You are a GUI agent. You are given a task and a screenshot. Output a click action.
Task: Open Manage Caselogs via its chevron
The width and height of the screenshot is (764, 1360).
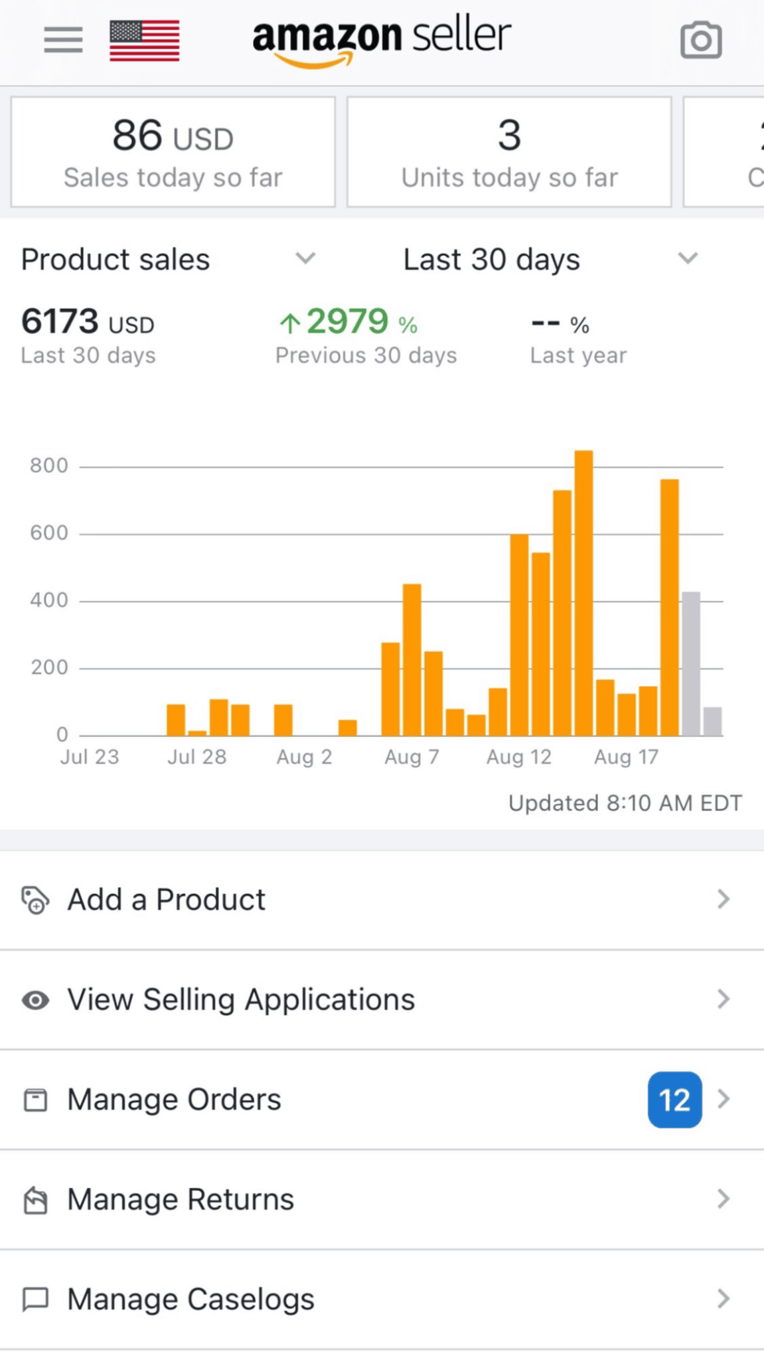(724, 1299)
